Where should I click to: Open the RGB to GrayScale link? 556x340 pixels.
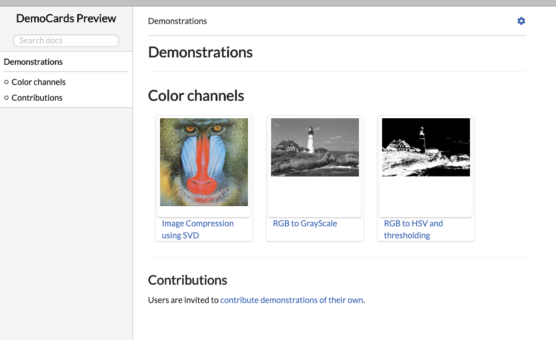tap(305, 224)
